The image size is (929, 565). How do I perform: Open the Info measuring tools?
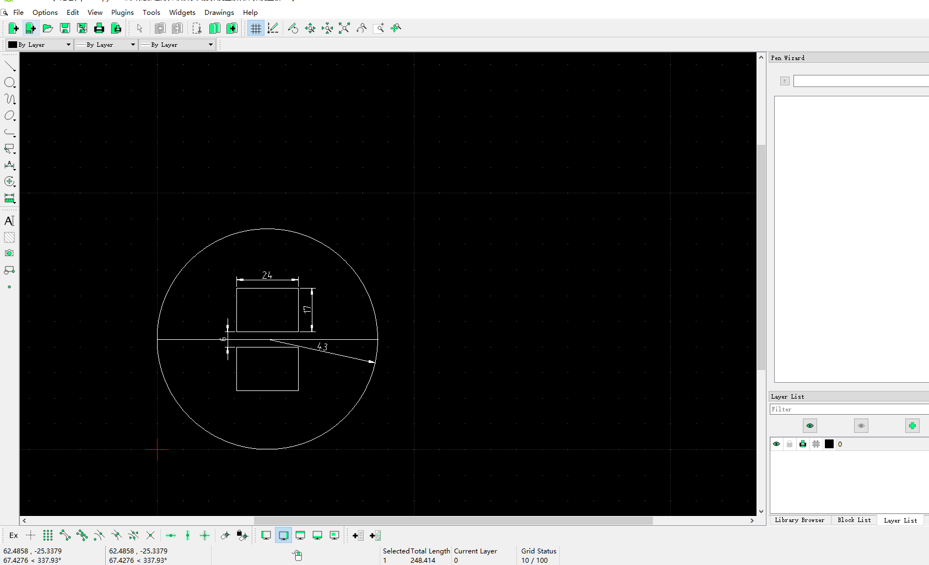[x=10, y=198]
